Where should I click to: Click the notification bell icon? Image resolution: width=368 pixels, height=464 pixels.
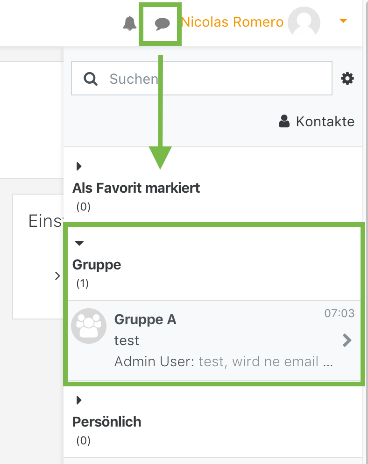pos(130,22)
